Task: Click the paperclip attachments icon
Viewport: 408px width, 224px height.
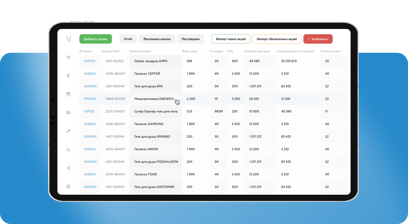Action: pyautogui.click(x=68, y=75)
